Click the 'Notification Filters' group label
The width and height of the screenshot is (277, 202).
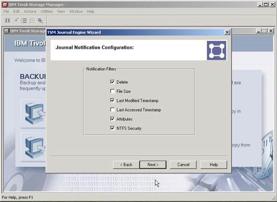tap(101, 69)
